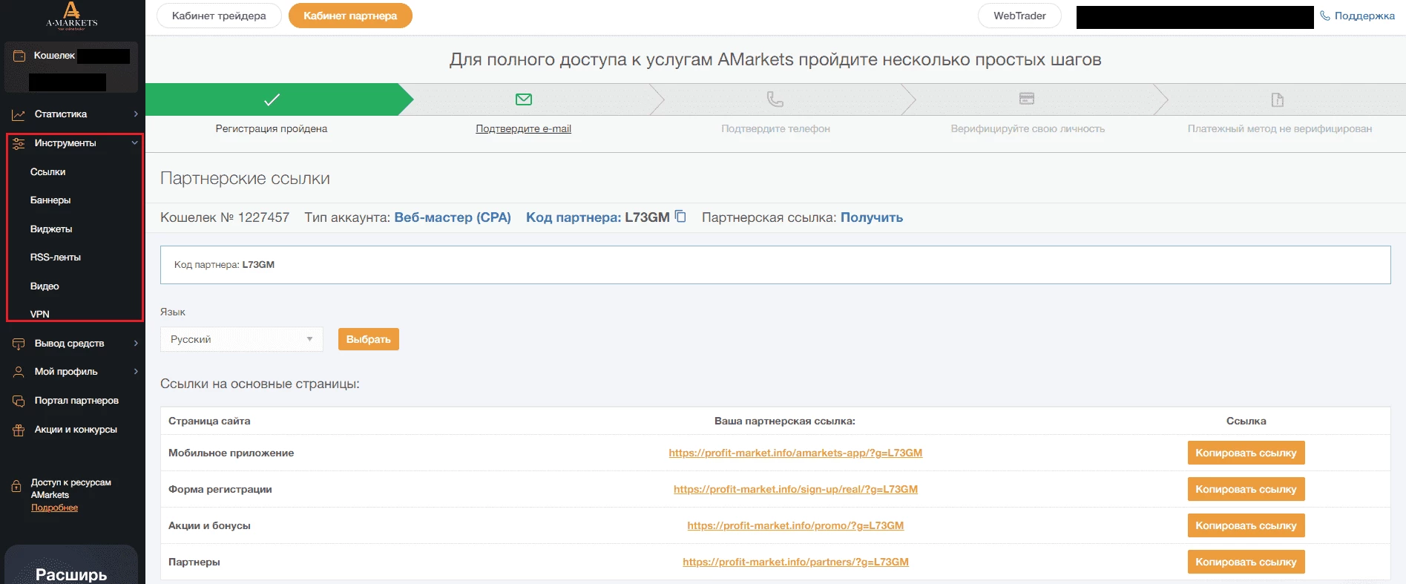Click the Вывод средств icon
This screenshot has width=1406, height=584.
coord(19,344)
